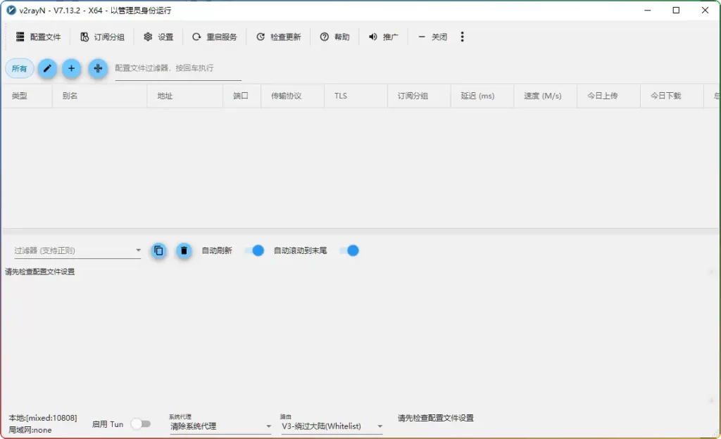Viewport: 721px width, 439px height.
Task: Click the 局域网:none status text
Action: coord(30,430)
